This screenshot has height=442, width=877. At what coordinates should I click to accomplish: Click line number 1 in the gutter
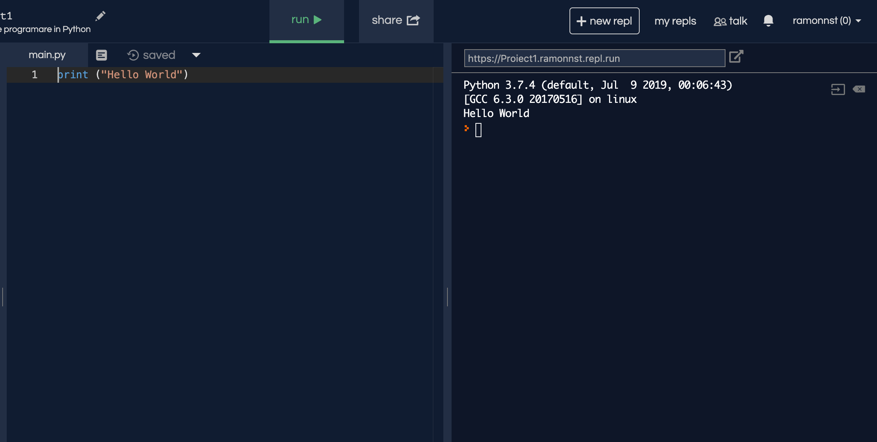point(35,75)
